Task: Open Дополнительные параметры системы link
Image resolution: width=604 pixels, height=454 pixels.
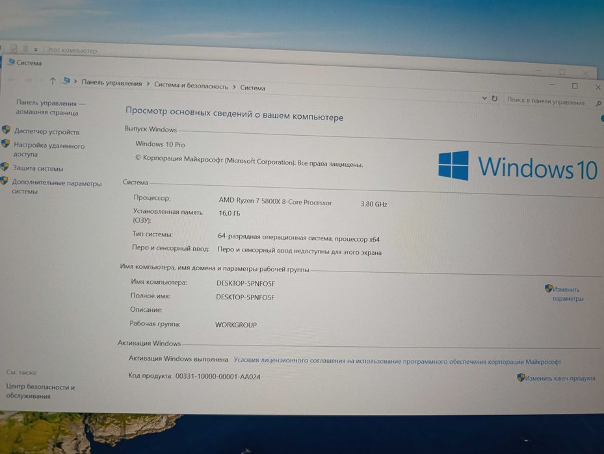Action: 57,187
